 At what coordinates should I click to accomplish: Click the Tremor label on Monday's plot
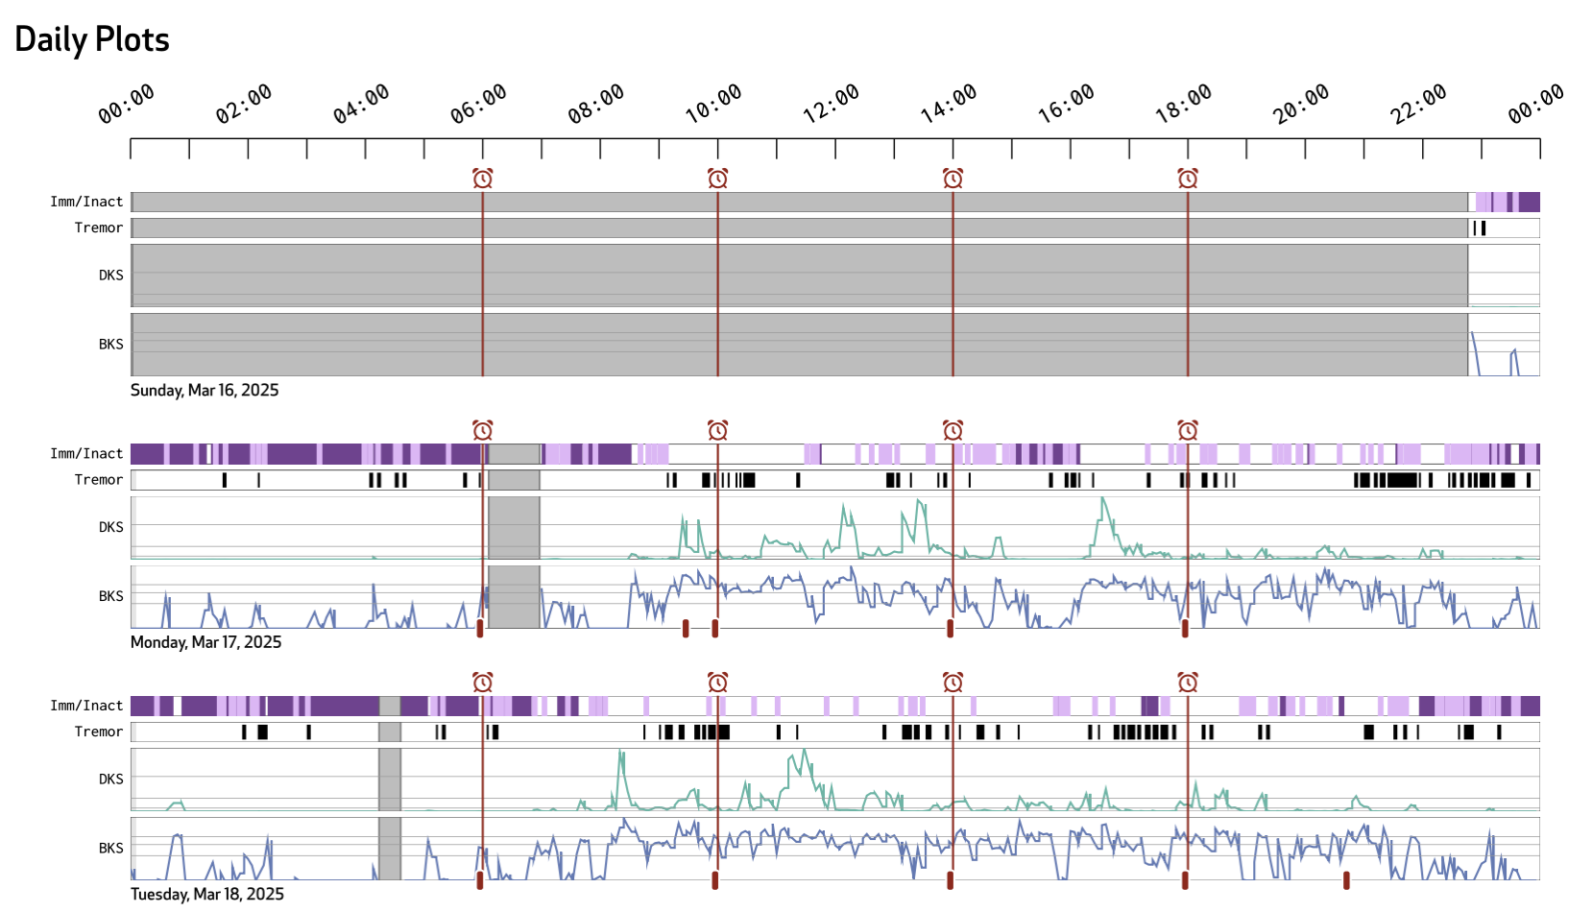[x=99, y=479]
